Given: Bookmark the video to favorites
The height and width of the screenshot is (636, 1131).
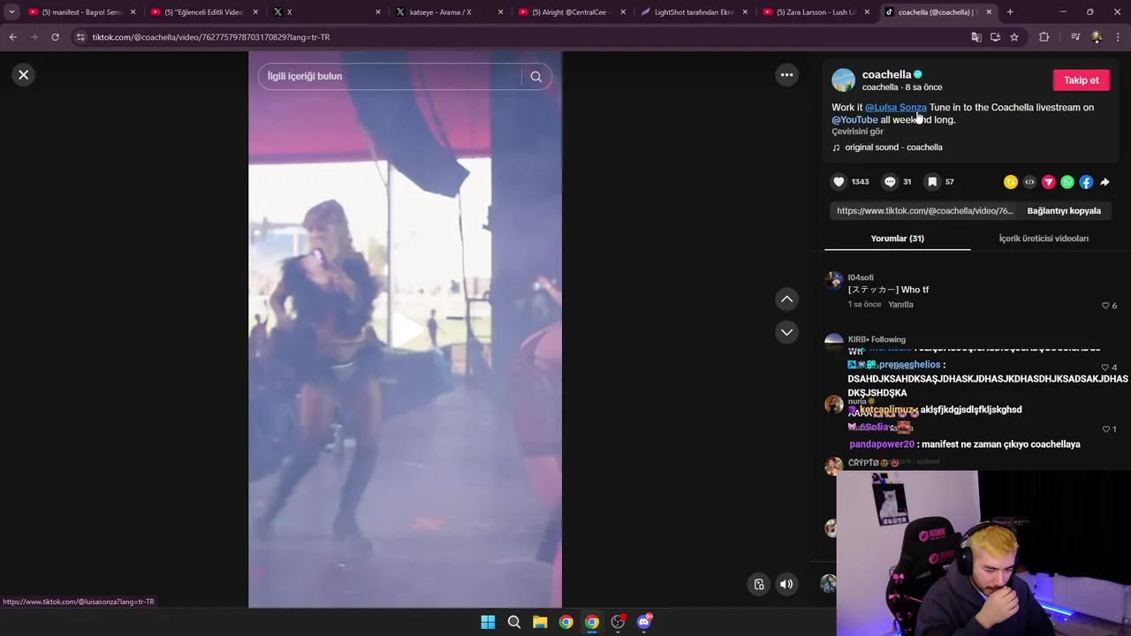Looking at the screenshot, I should (x=932, y=182).
